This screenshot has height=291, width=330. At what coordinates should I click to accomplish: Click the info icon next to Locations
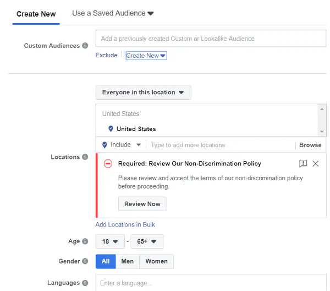point(85,157)
